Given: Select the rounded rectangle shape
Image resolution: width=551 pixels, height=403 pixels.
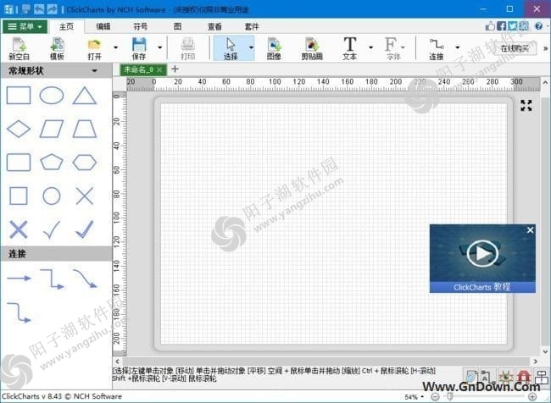Looking at the screenshot, I should (x=19, y=163).
